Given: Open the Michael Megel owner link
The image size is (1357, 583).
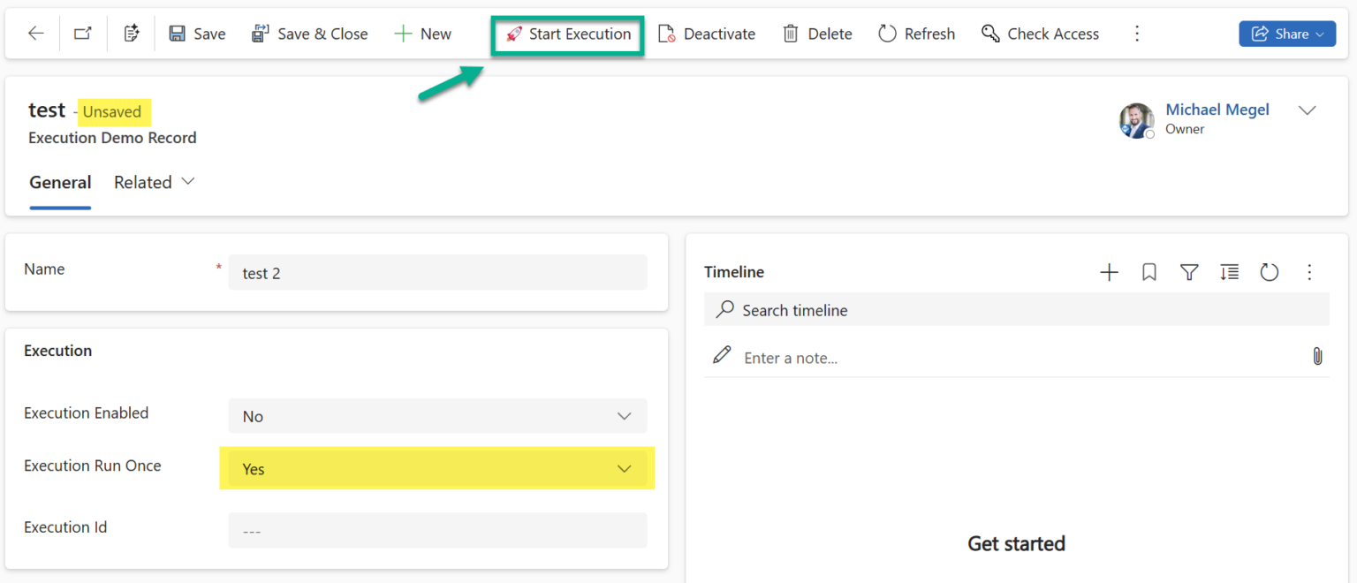Looking at the screenshot, I should [1217, 110].
